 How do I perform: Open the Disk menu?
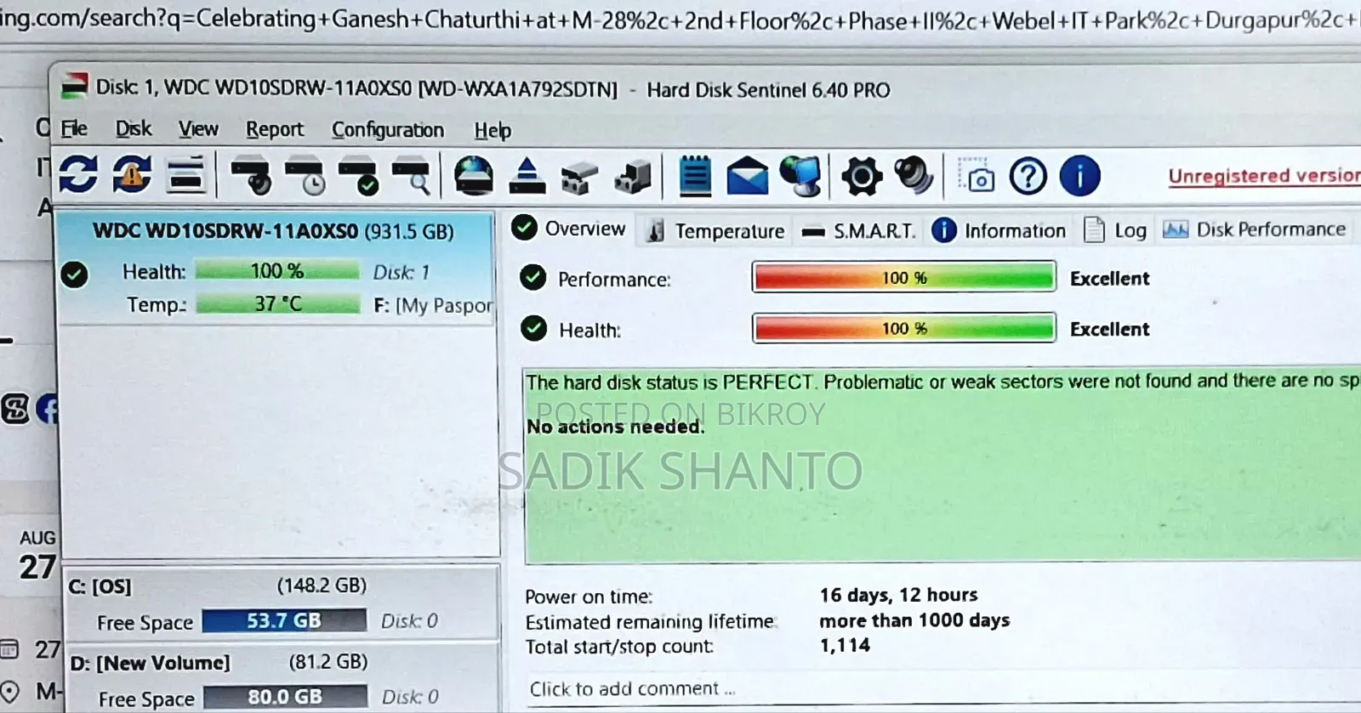[x=133, y=128]
